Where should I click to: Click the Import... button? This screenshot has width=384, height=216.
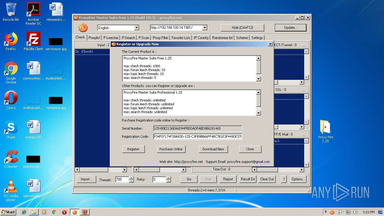click(86, 179)
